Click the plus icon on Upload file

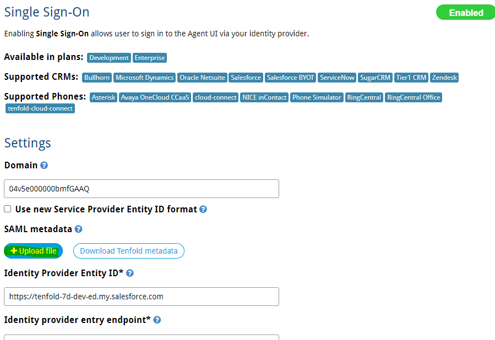(14, 251)
